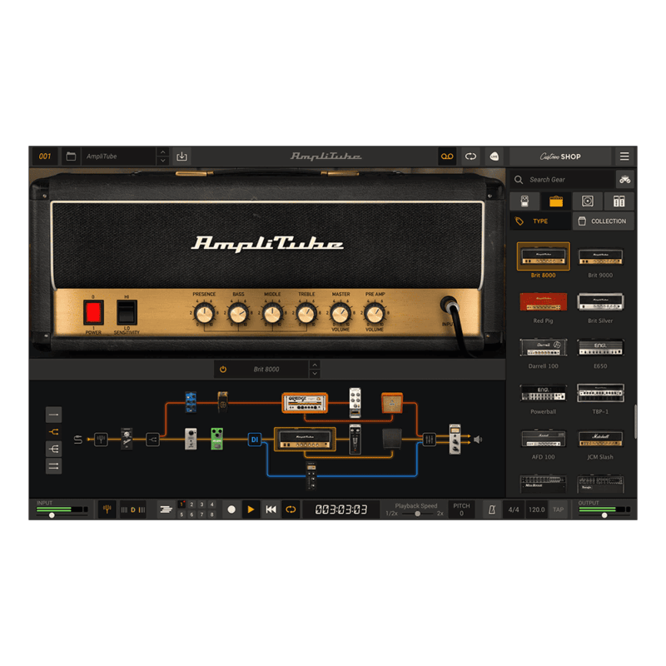The image size is (666, 666).
Task: Click the play button
Action: 251,509
